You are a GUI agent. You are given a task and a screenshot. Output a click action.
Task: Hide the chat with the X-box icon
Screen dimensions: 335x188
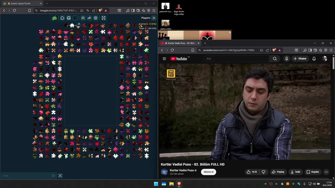(60, 176)
